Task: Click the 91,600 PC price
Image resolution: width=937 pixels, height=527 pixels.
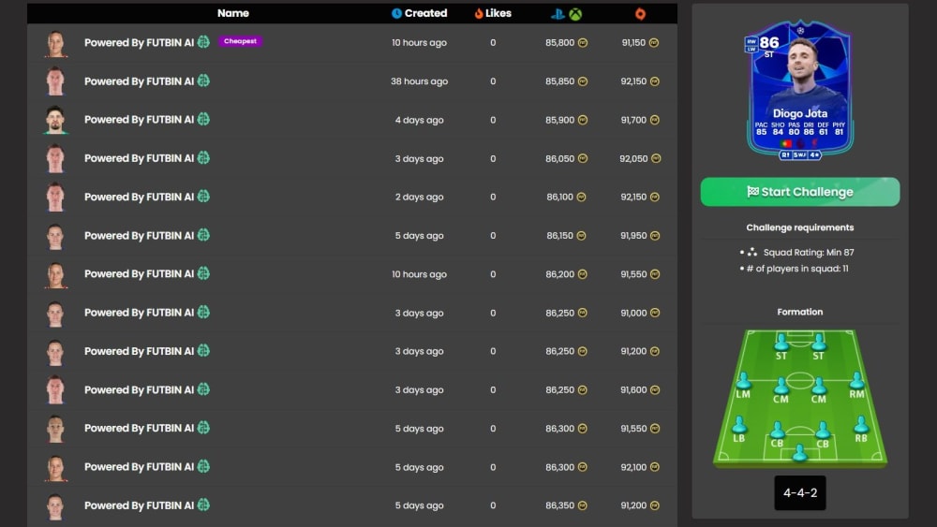Action: pyautogui.click(x=633, y=389)
